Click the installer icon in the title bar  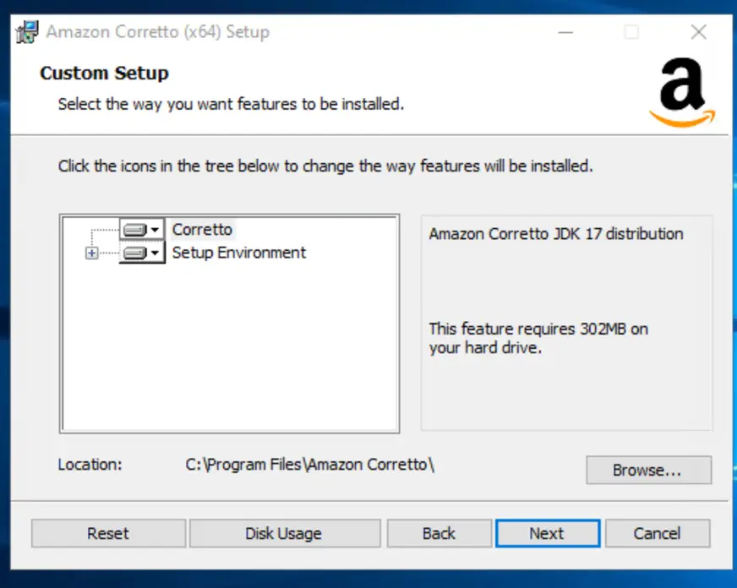pos(27,32)
